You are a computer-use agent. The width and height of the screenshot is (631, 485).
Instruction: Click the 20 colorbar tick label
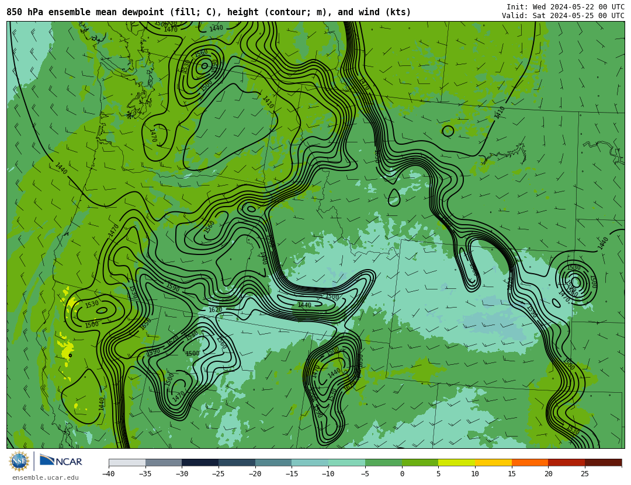(x=548, y=474)
